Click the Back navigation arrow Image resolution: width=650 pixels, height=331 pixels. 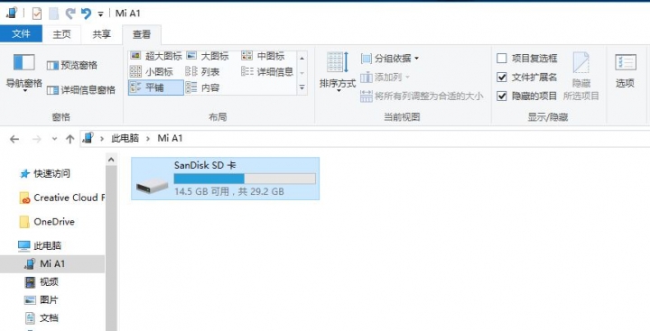(x=14, y=139)
